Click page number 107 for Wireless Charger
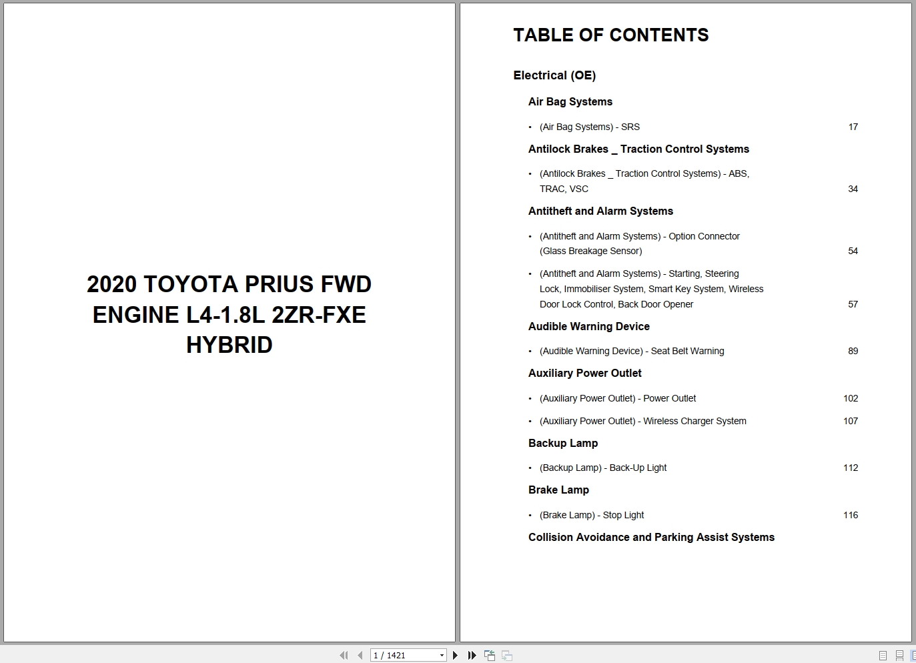This screenshot has height=663, width=916. 851,421
